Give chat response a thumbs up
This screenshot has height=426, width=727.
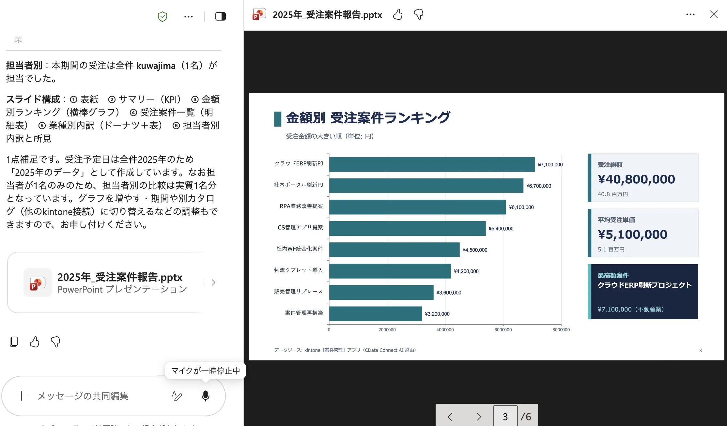point(35,342)
